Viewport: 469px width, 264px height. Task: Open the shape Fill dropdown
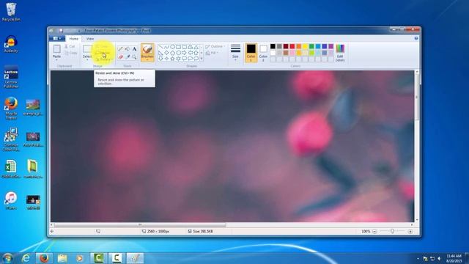212,53
